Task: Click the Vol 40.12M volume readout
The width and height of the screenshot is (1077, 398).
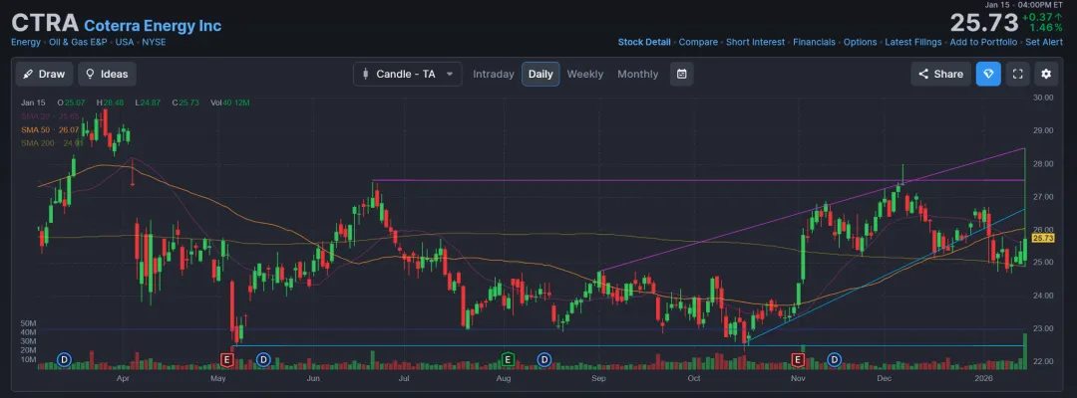Action: [x=229, y=102]
